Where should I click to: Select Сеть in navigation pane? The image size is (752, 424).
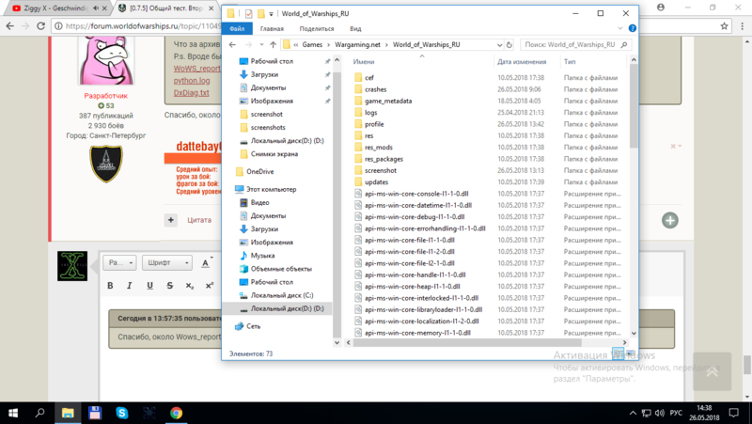253,326
